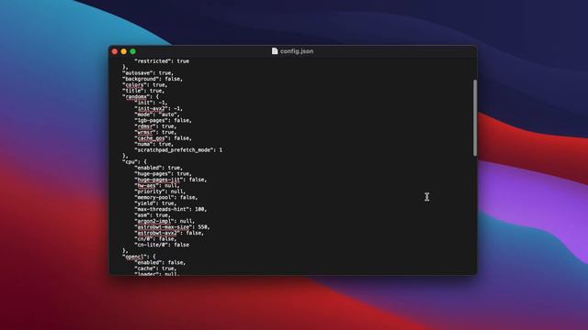Minimize the config.json window with yellow button
Image resolution: width=588 pixels, height=330 pixels.
[x=124, y=51]
